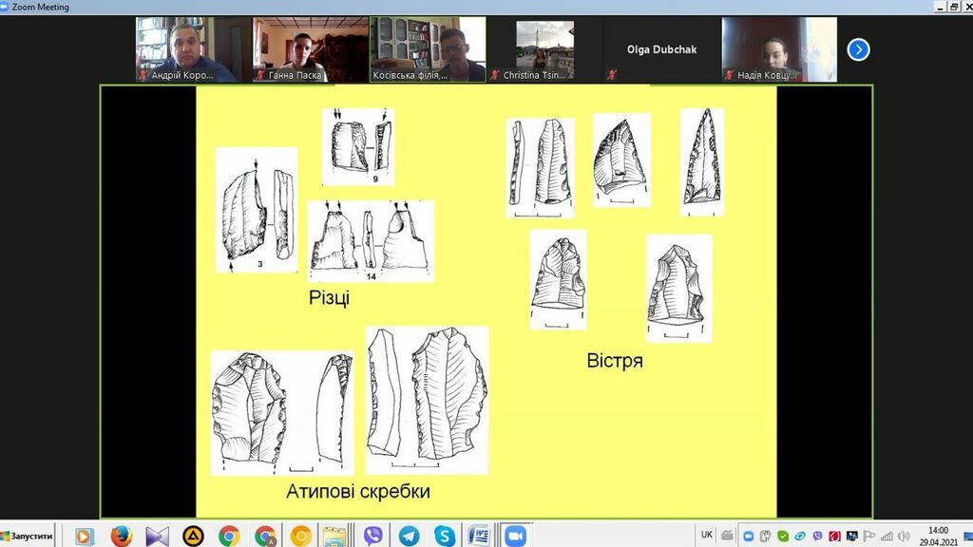The width and height of the screenshot is (973, 547).
Task: Open File Explorer folder in taskbar
Action: tap(335, 536)
